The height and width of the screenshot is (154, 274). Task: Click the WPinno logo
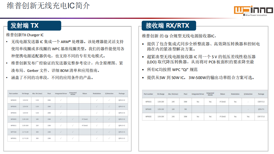click(253, 11)
